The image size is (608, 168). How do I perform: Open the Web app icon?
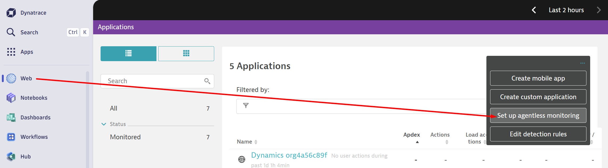(x=11, y=78)
